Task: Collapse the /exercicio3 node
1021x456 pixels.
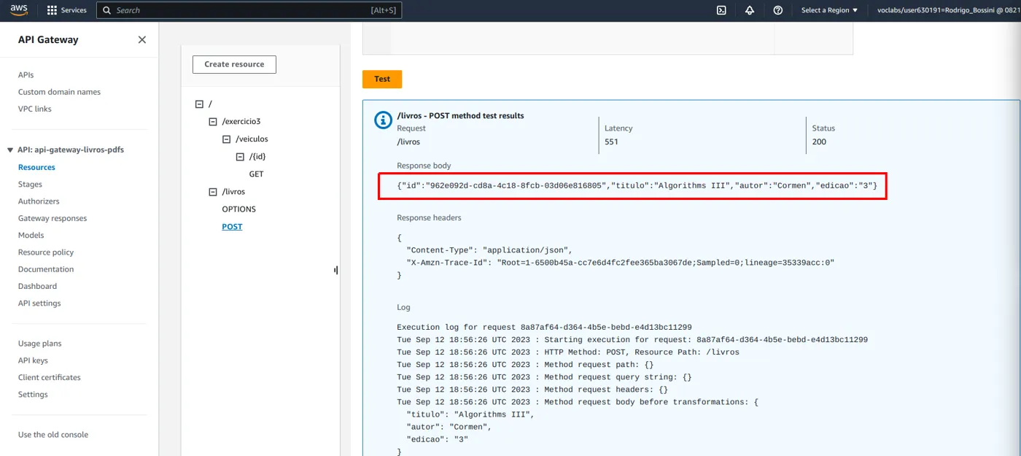Action: (213, 122)
